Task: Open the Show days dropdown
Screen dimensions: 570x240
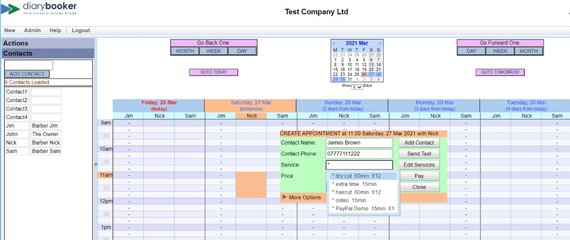Action: [x=357, y=87]
